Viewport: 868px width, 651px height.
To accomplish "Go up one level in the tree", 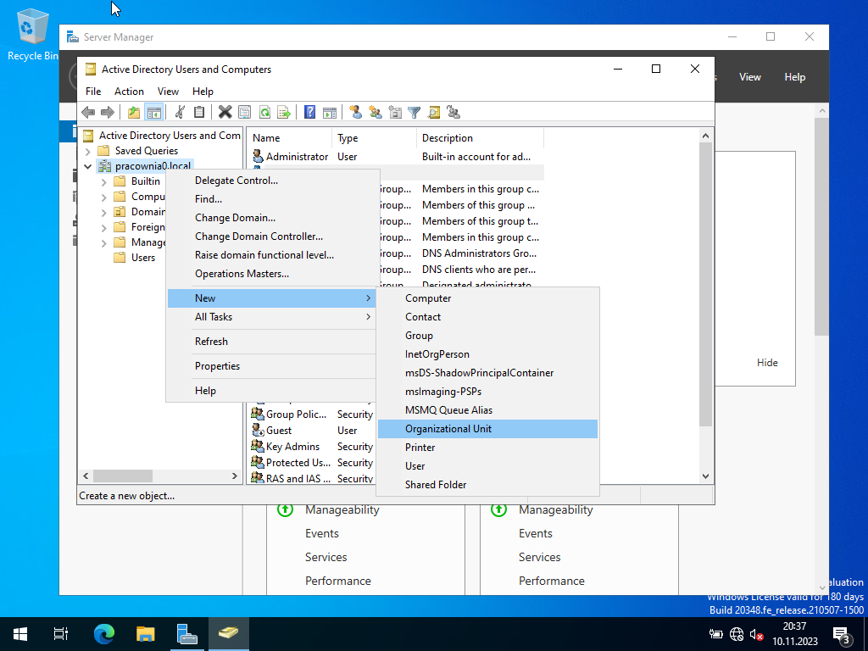I will (134, 113).
